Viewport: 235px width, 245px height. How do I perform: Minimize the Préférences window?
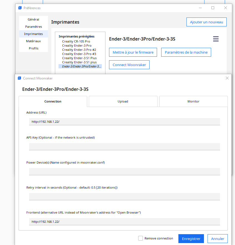[x=200, y=8]
